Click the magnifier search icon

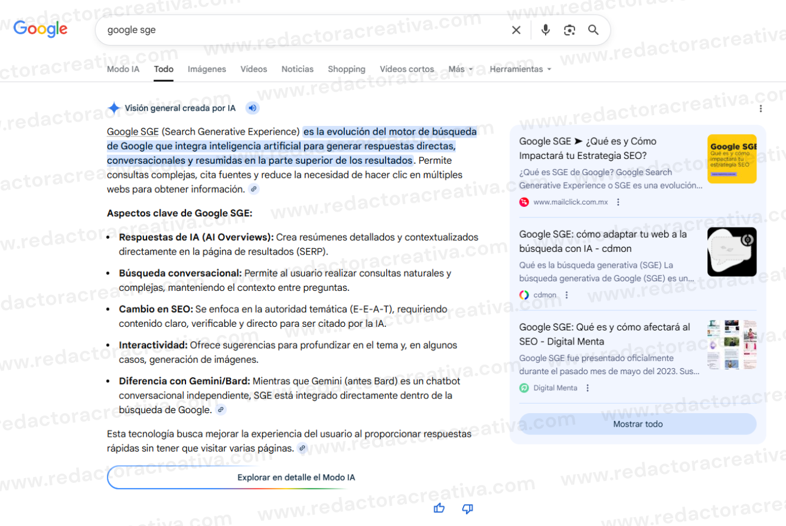[x=593, y=30]
